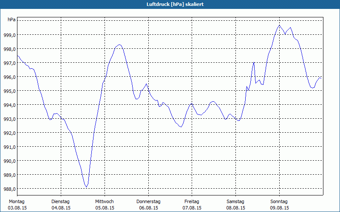Click the date 05.08.15

pos(105,208)
